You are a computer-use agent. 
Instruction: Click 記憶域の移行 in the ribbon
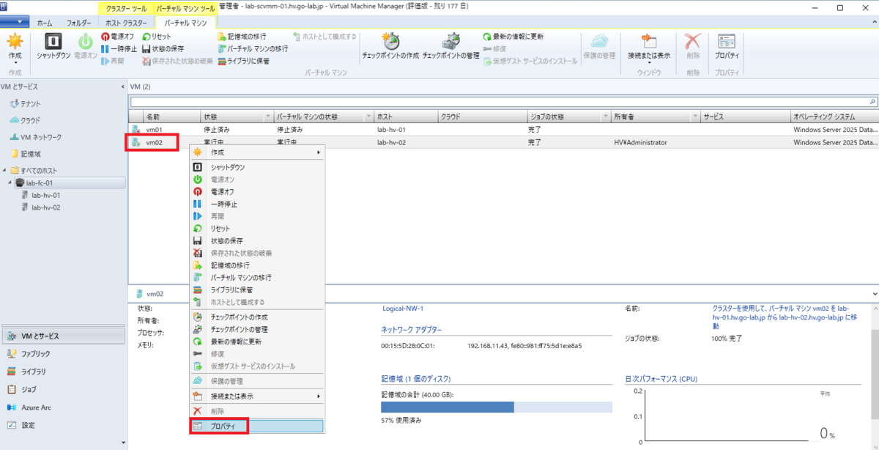[242, 36]
